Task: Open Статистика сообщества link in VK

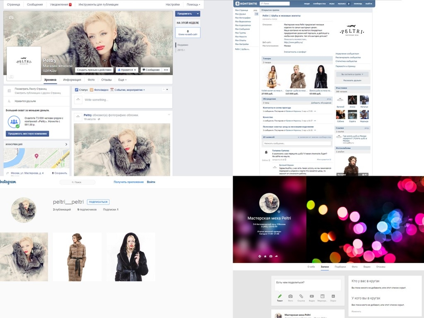Action: click(346, 61)
